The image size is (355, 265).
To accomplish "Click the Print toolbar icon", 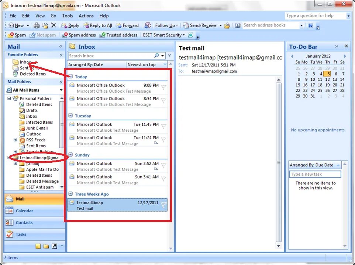I will (x=37, y=25).
